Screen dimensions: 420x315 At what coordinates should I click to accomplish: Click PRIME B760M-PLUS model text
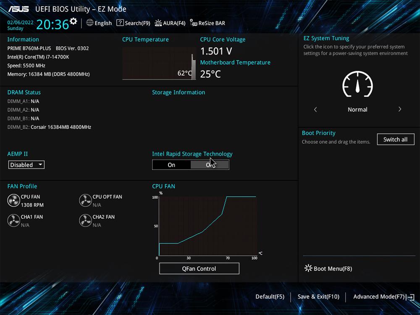pos(29,48)
